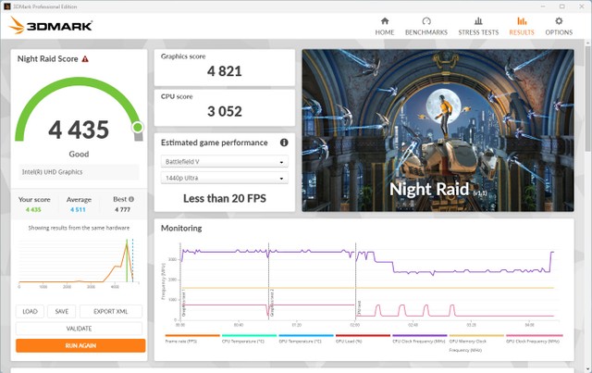Open the Battlefield V game dropdown
The height and width of the screenshot is (373, 592).
tap(225, 161)
